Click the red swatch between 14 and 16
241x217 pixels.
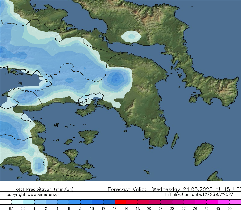(120, 202)
